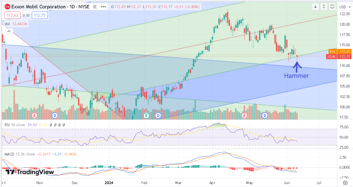The image size is (353, 187).
Task: Click RSI value 39.93 in legend
Action: click(32, 125)
